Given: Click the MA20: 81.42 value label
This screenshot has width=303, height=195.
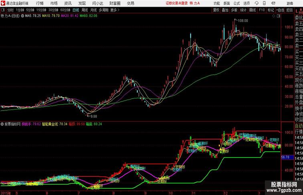Looking at the screenshot, I should [x=70, y=16].
